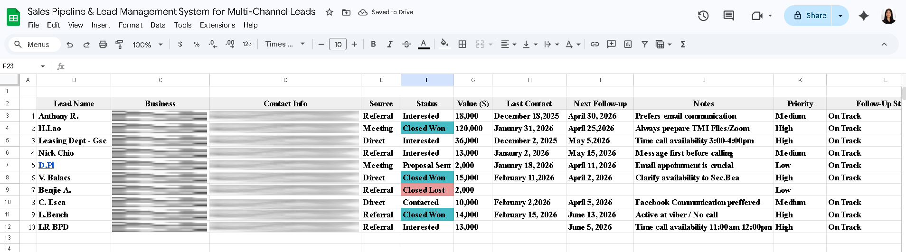
Task: Open the Insert menu
Action: (101, 25)
